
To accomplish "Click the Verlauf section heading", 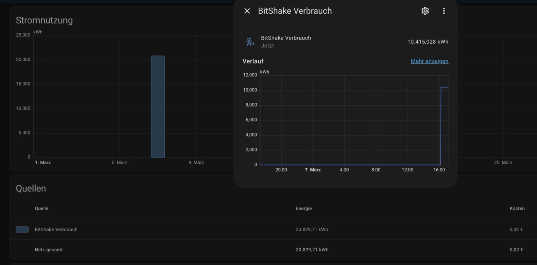I will [253, 61].
